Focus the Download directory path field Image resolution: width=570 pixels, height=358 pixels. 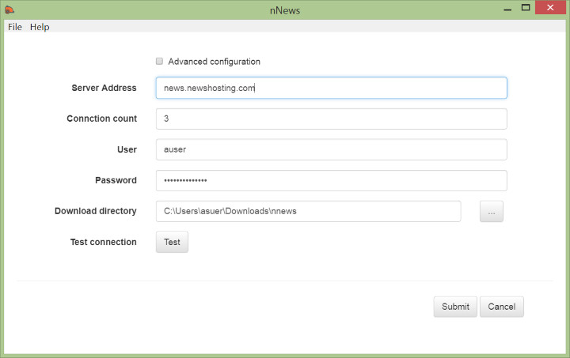308,211
